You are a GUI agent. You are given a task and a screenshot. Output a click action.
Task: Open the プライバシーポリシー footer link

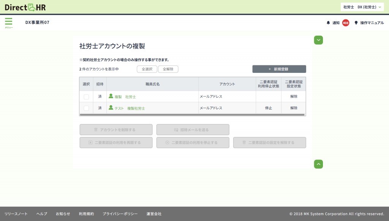120,214
